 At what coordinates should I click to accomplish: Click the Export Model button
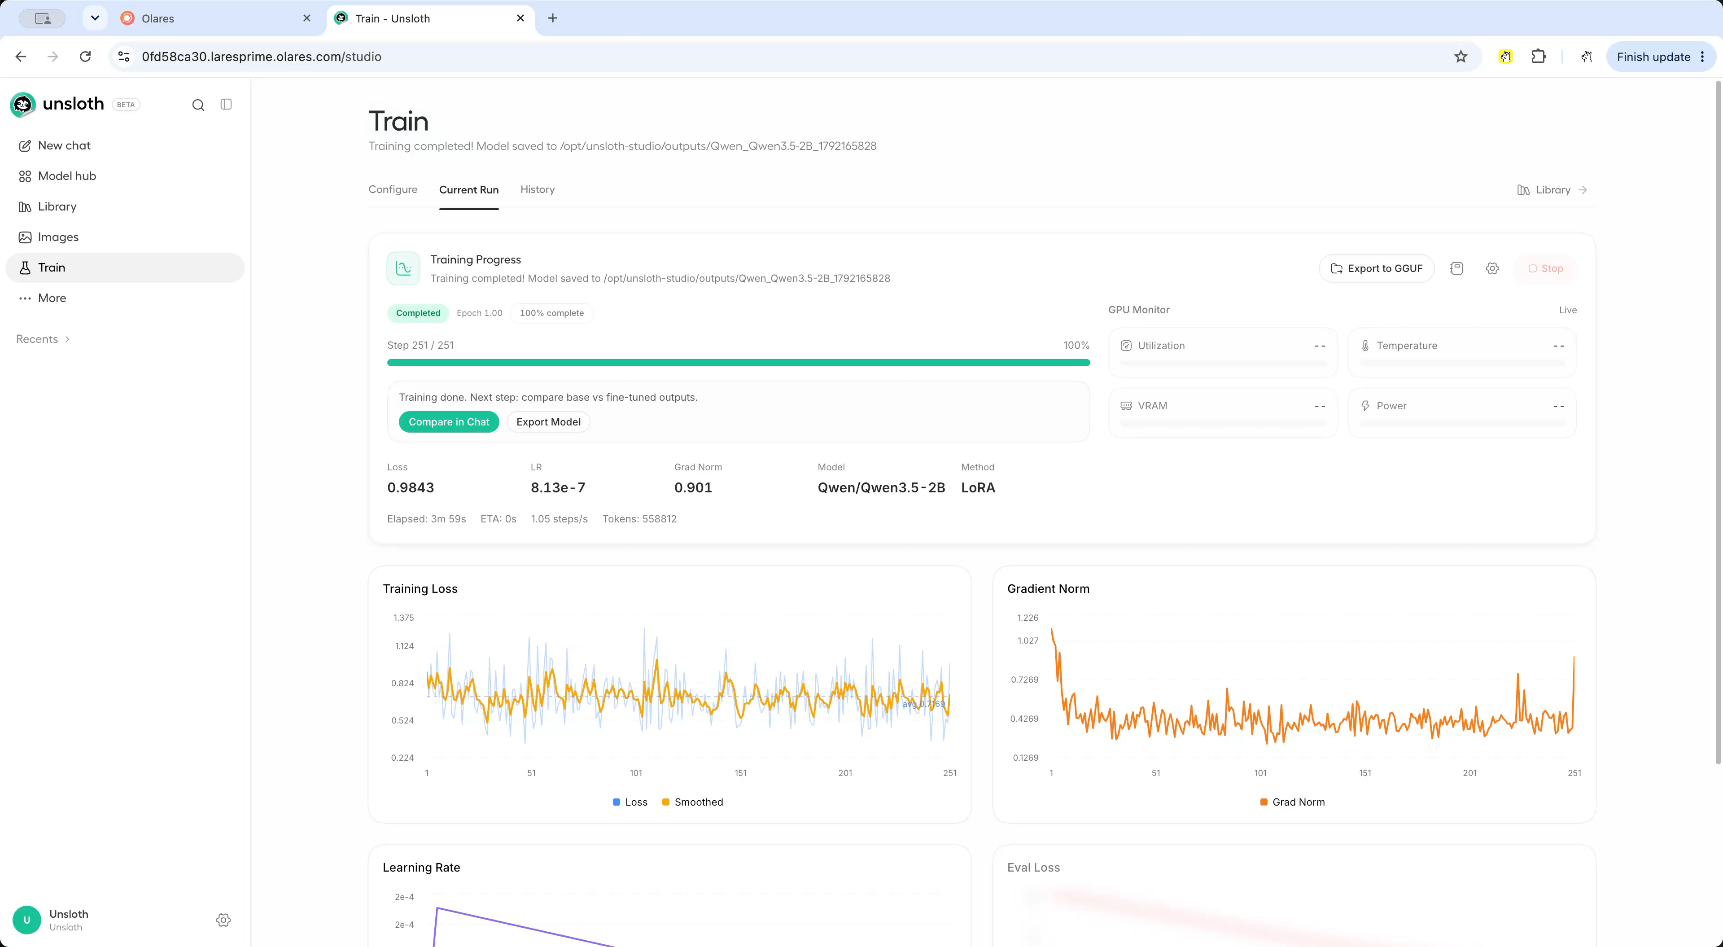pos(548,421)
